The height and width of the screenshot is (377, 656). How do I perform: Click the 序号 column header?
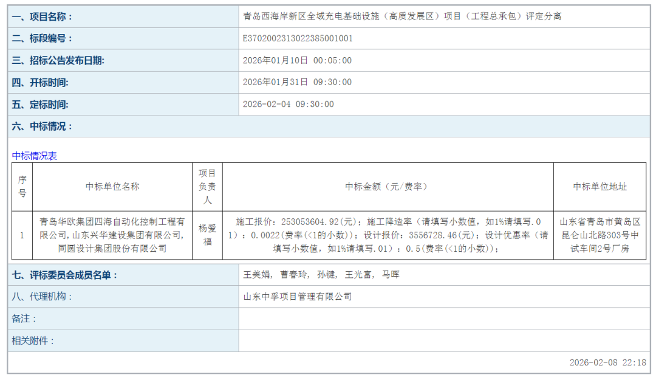(22, 187)
